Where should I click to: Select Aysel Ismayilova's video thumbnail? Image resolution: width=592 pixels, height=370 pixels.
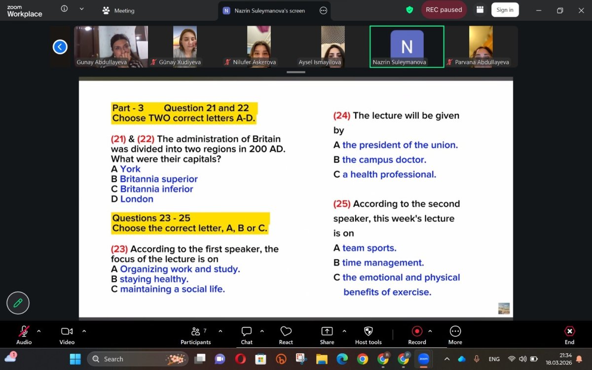(333, 46)
